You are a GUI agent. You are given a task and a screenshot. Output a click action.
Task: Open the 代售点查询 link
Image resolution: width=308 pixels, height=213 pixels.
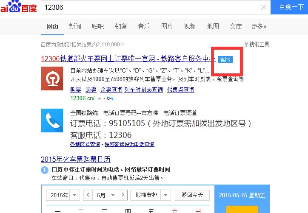coord(180,90)
